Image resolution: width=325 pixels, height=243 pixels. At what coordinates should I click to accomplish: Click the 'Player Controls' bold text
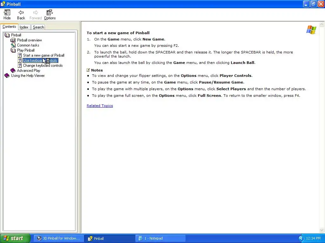tap(235, 76)
